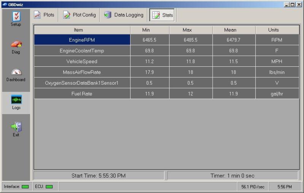Click the Diag red car icon
The width and height of the screenshot is (304, 193).
(16, 45)
